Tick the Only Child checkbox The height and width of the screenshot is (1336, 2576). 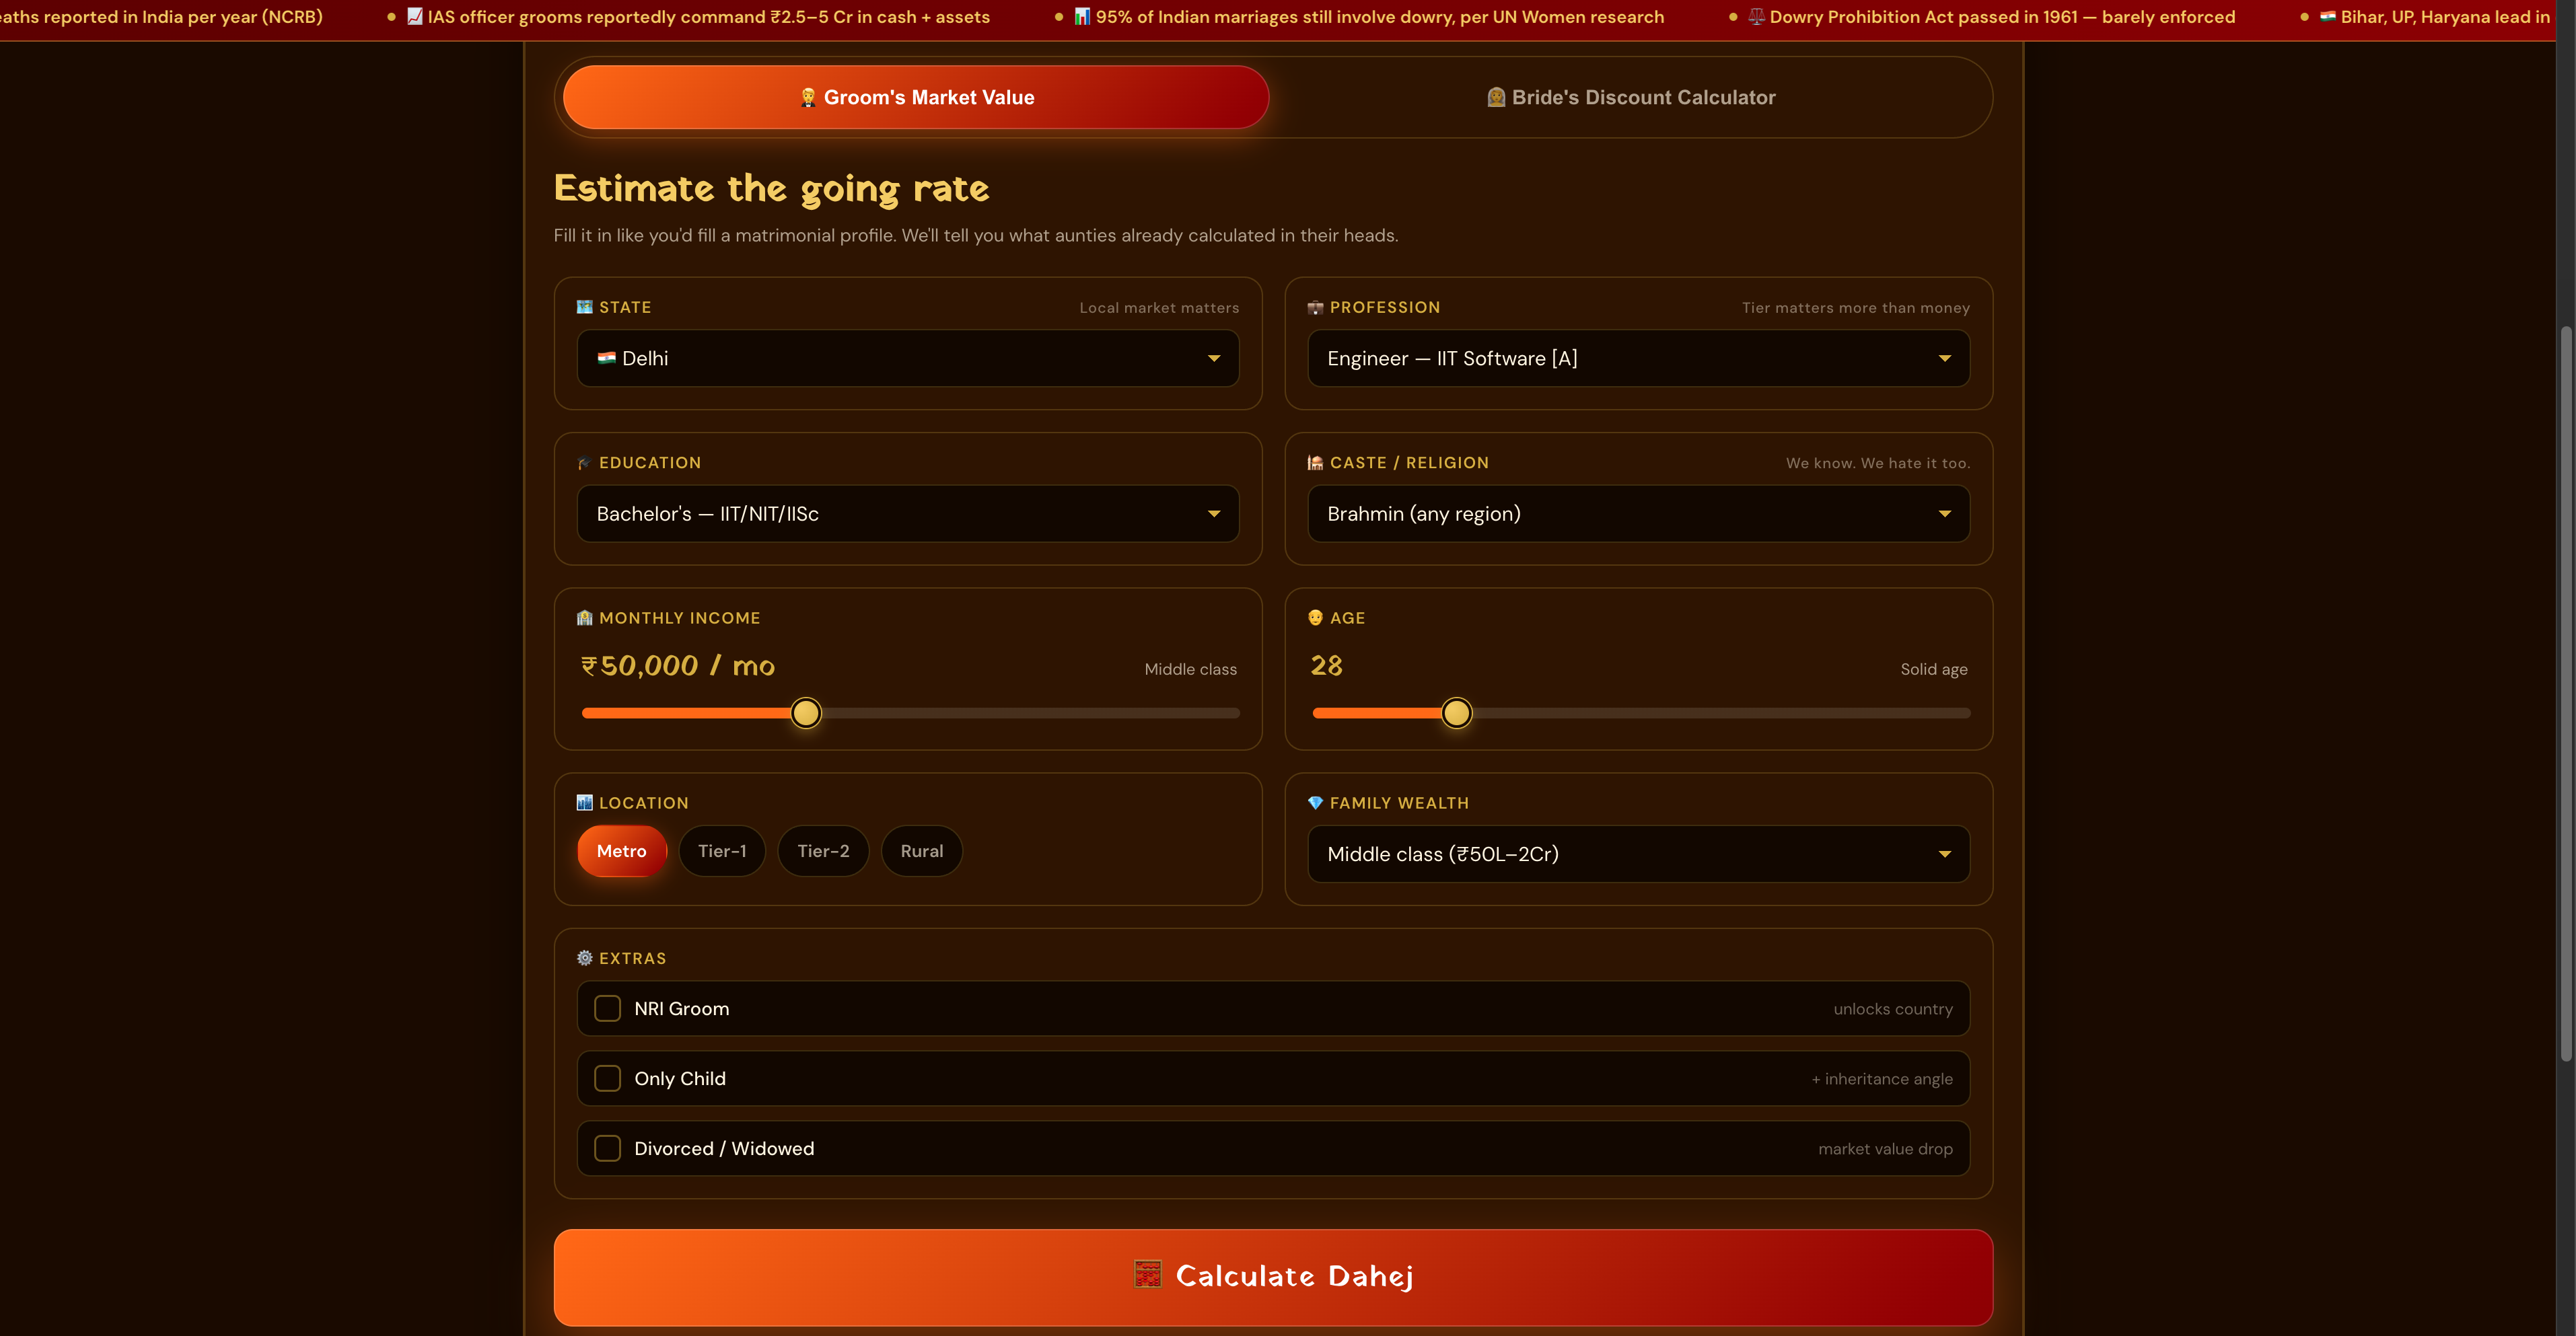pyautogui.click(x=607, y=1078)
